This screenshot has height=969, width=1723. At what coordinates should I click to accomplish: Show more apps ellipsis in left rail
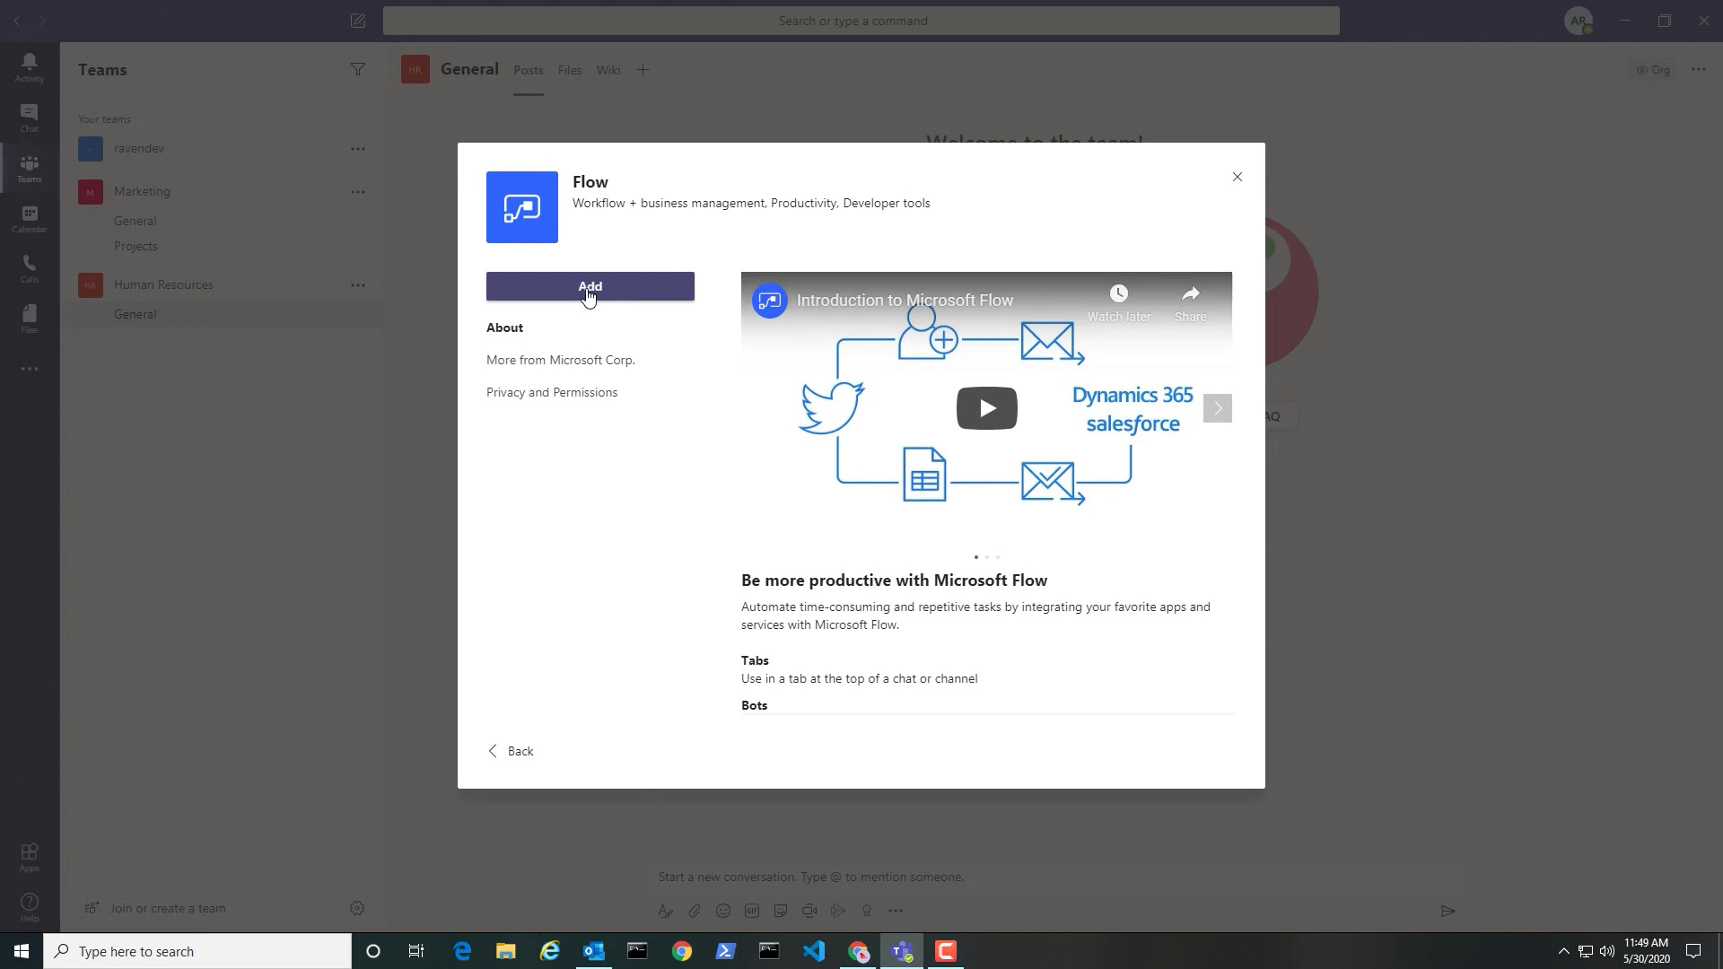point(30,369)
